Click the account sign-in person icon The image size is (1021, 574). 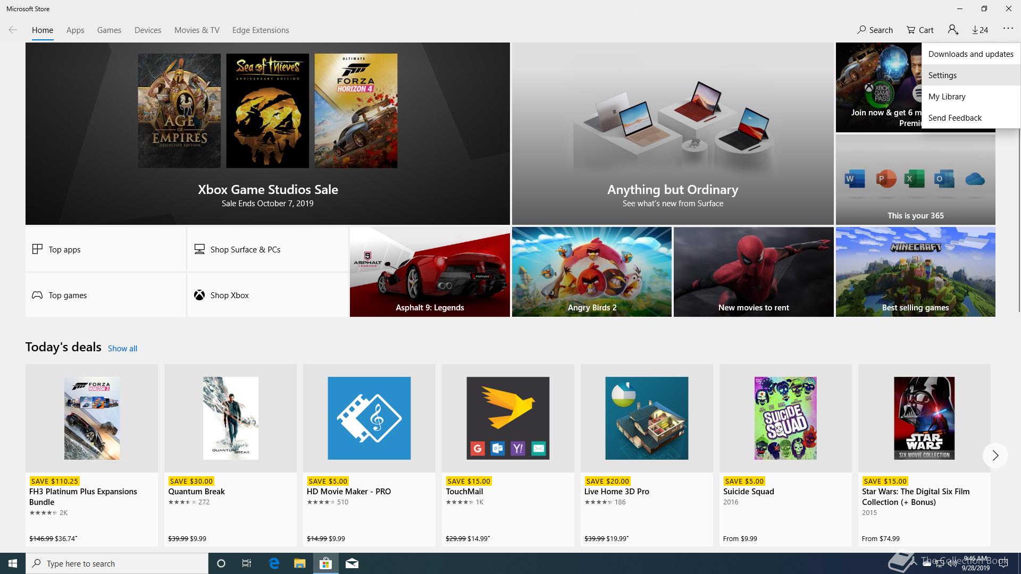click(953, 30)
